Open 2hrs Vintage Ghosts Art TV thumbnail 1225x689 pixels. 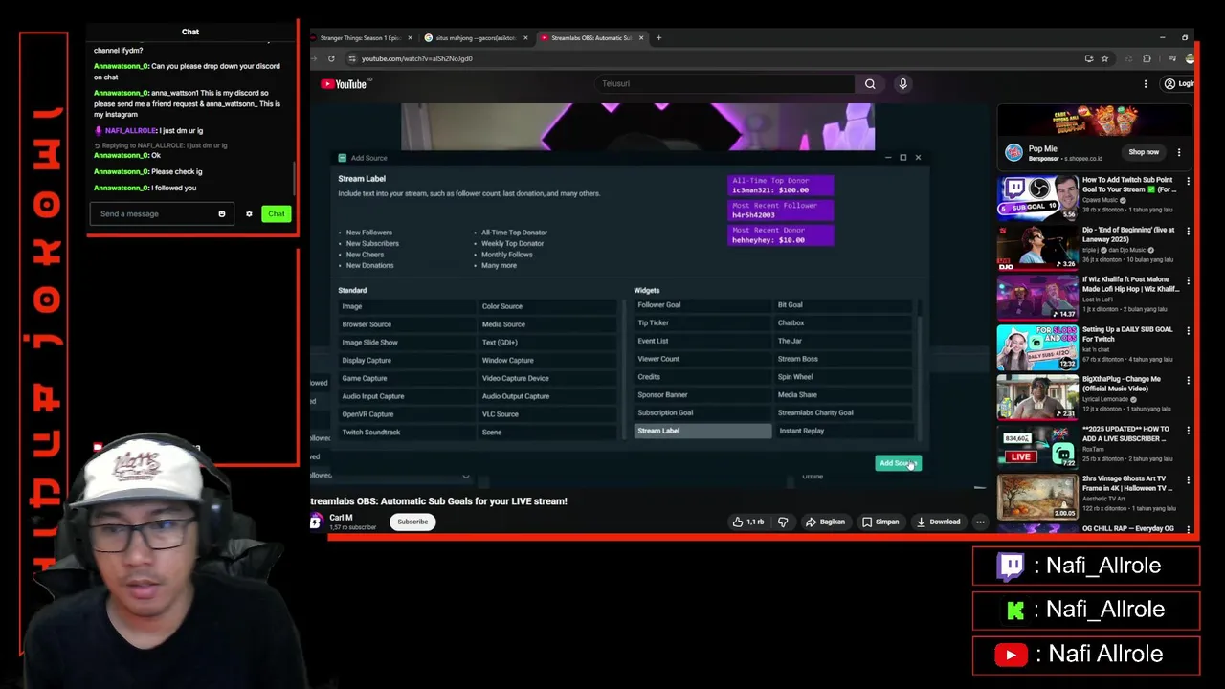[1037, 497]
